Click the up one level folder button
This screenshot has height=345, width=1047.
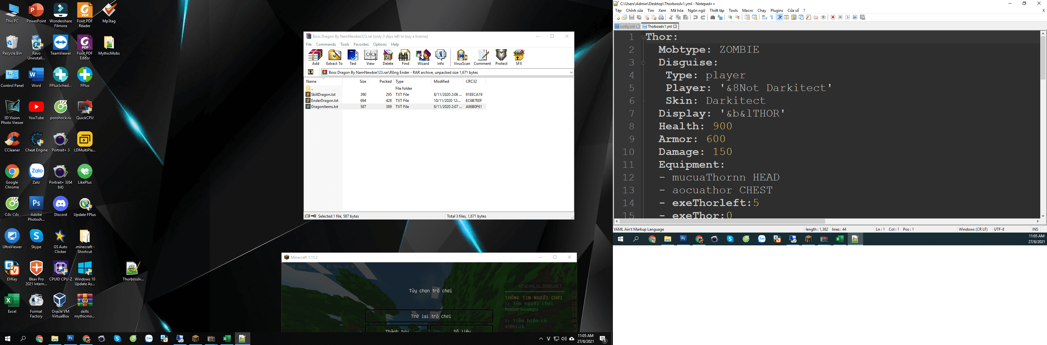tap(311, 72)
